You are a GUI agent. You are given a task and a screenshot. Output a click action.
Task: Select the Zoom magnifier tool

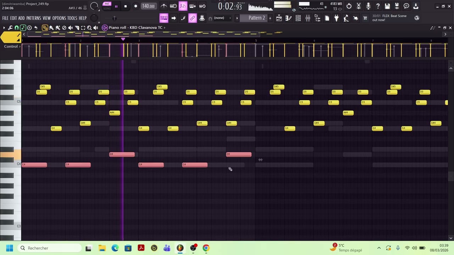click(x=89, y=28)
